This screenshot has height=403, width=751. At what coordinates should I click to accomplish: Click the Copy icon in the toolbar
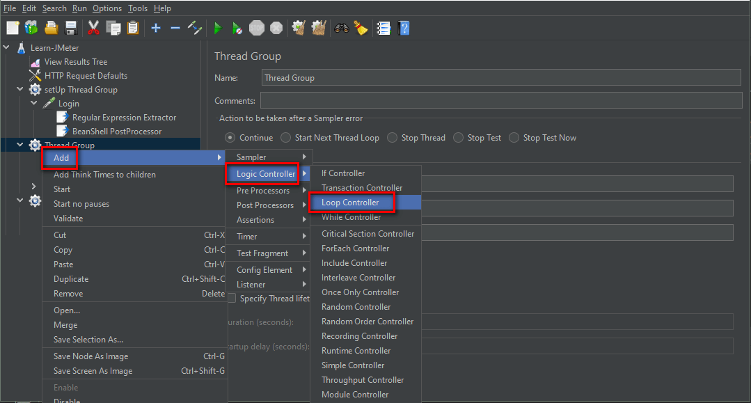tap(113, 28)
